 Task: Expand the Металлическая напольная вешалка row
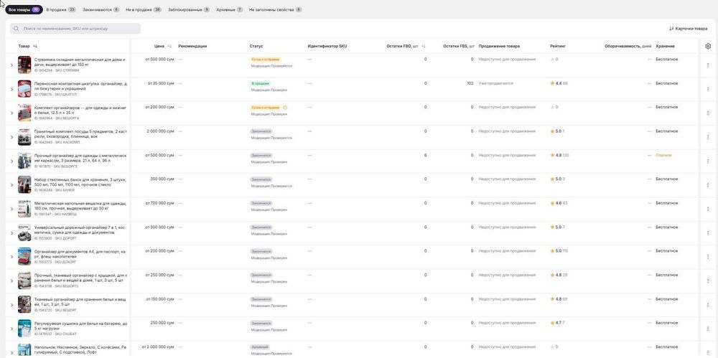click(11, 209)
